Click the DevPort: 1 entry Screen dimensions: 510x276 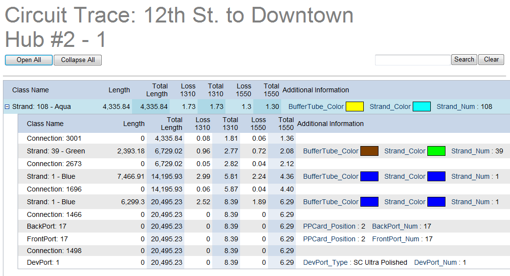click(x=43, y=262)
